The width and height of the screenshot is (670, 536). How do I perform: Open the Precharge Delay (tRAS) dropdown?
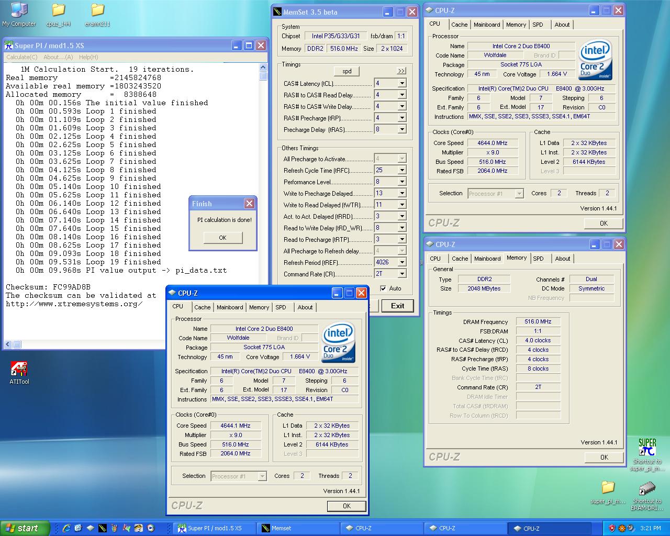tap(402, 130)
